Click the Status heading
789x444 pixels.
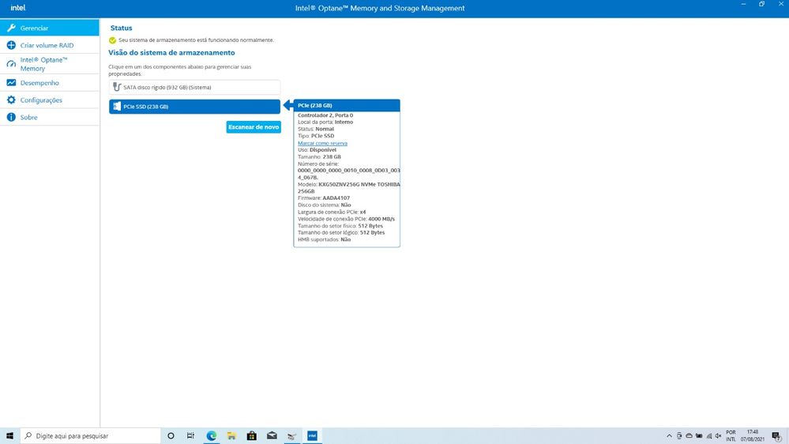click(122, 28)
